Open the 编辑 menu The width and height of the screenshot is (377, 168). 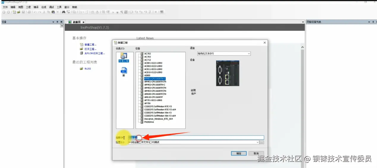[13, 7]
